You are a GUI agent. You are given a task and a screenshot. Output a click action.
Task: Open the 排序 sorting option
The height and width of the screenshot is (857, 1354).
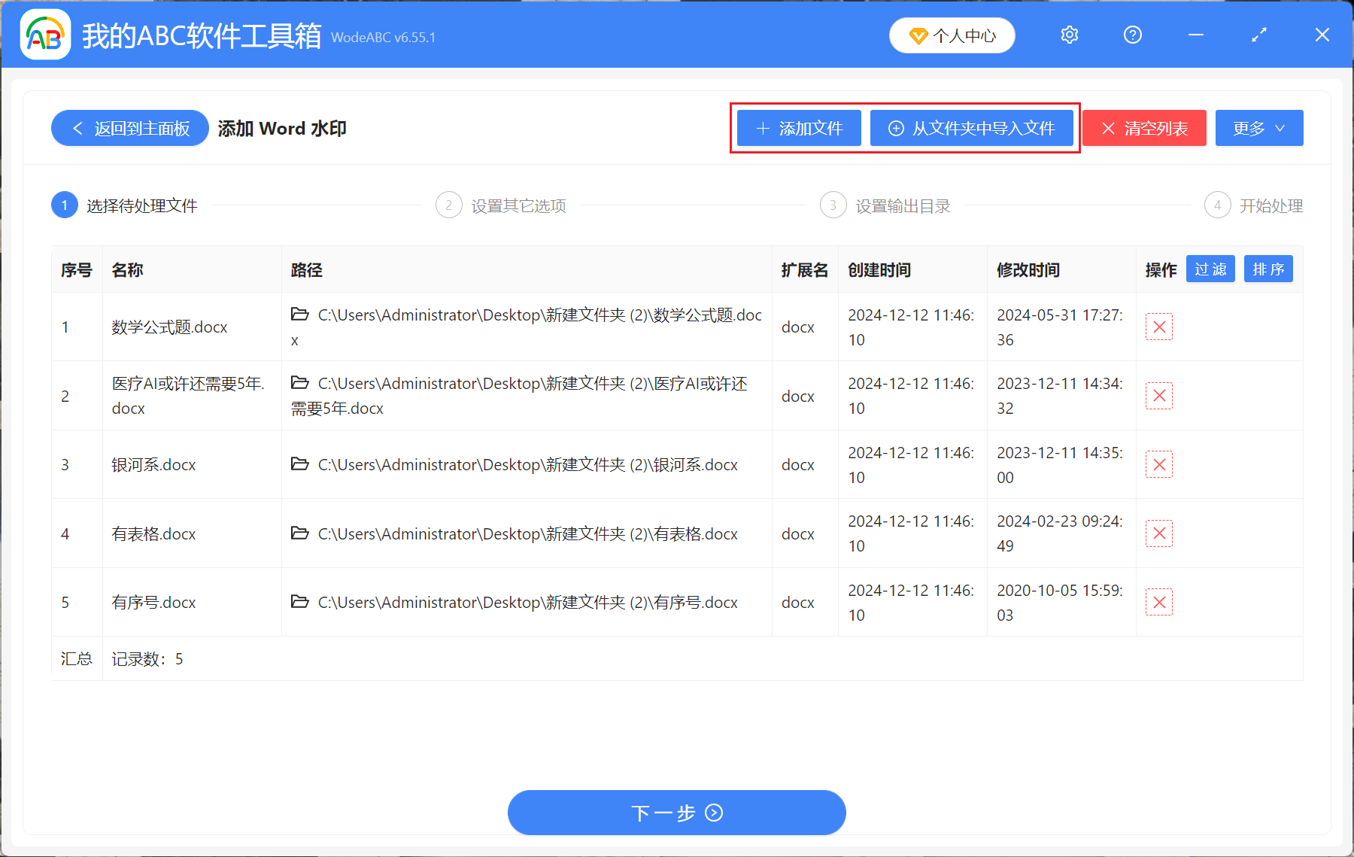click(1268, 269)
